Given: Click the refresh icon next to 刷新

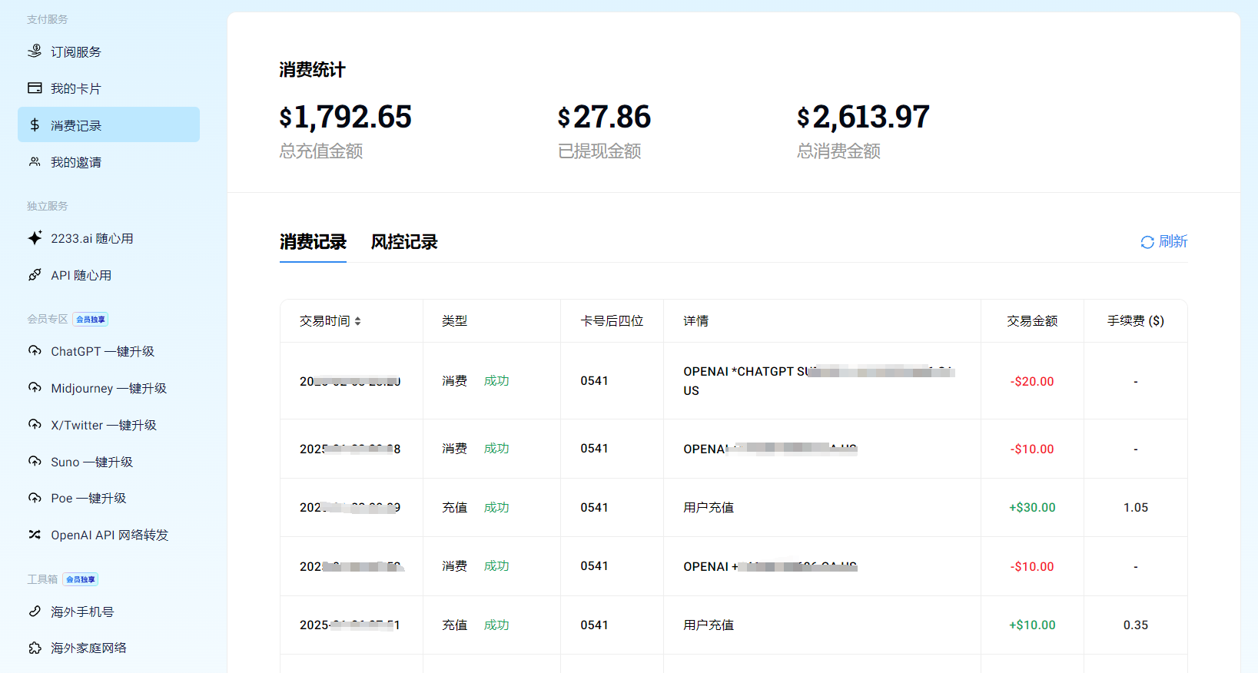Looking at the screenshot, I should coord(1147,242).
